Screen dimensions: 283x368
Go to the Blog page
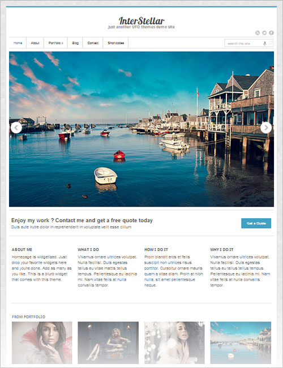[75, 43]
